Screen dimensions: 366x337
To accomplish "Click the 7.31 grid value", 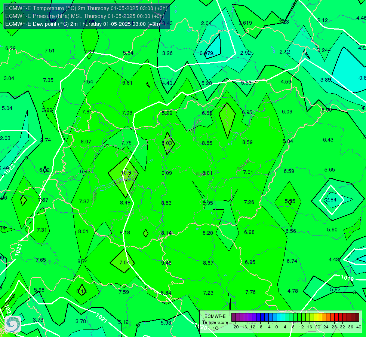I will [42, 230].
